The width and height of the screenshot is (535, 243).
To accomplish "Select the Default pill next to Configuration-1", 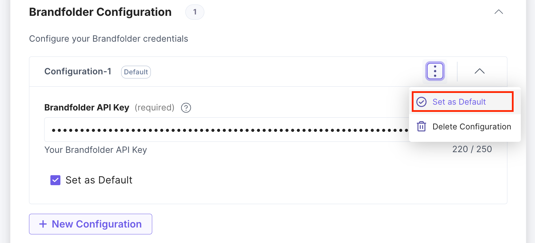I will tap(136, 72).
